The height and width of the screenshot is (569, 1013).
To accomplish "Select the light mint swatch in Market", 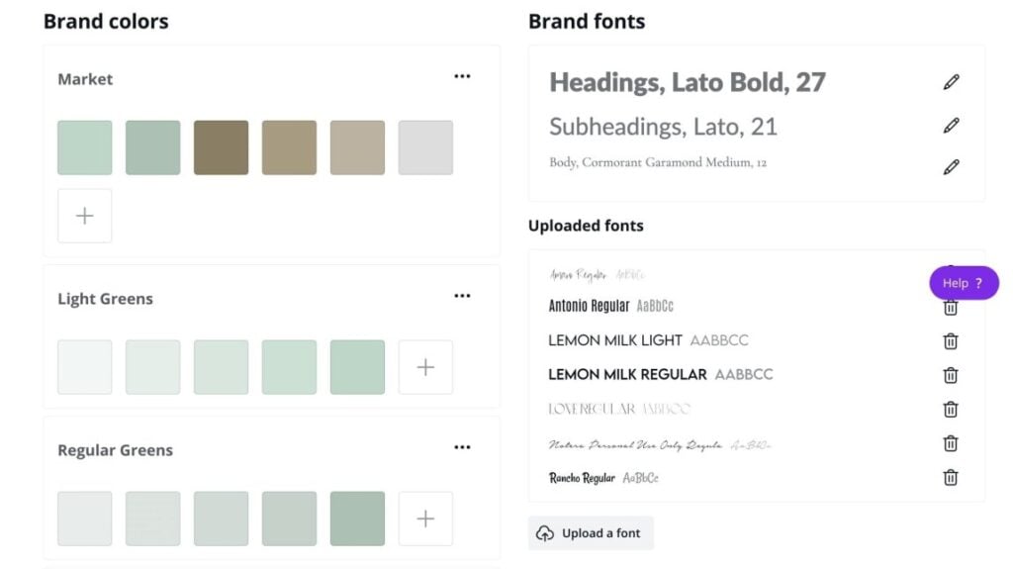I will pos(85,147).
